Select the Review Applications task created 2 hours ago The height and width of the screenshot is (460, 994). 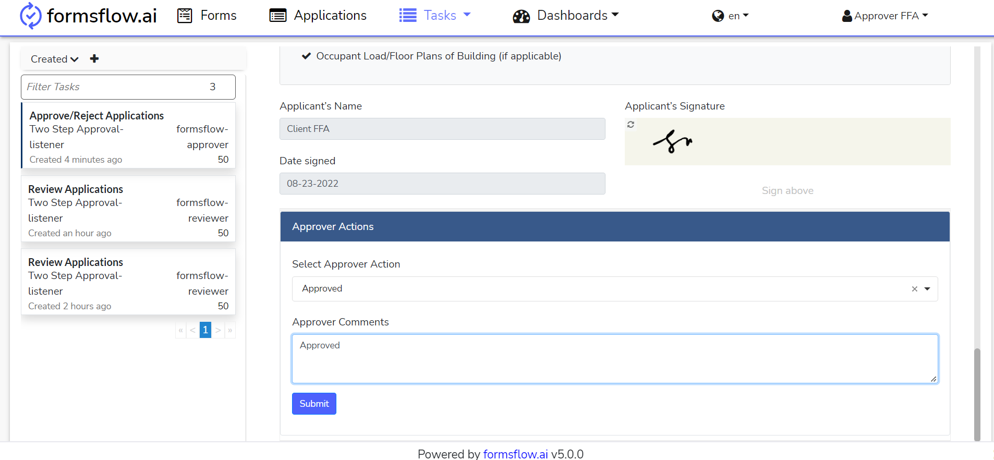(x=128, y=282)
